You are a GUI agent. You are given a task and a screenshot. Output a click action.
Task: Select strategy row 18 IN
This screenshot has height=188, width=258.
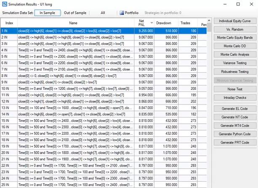104,140
